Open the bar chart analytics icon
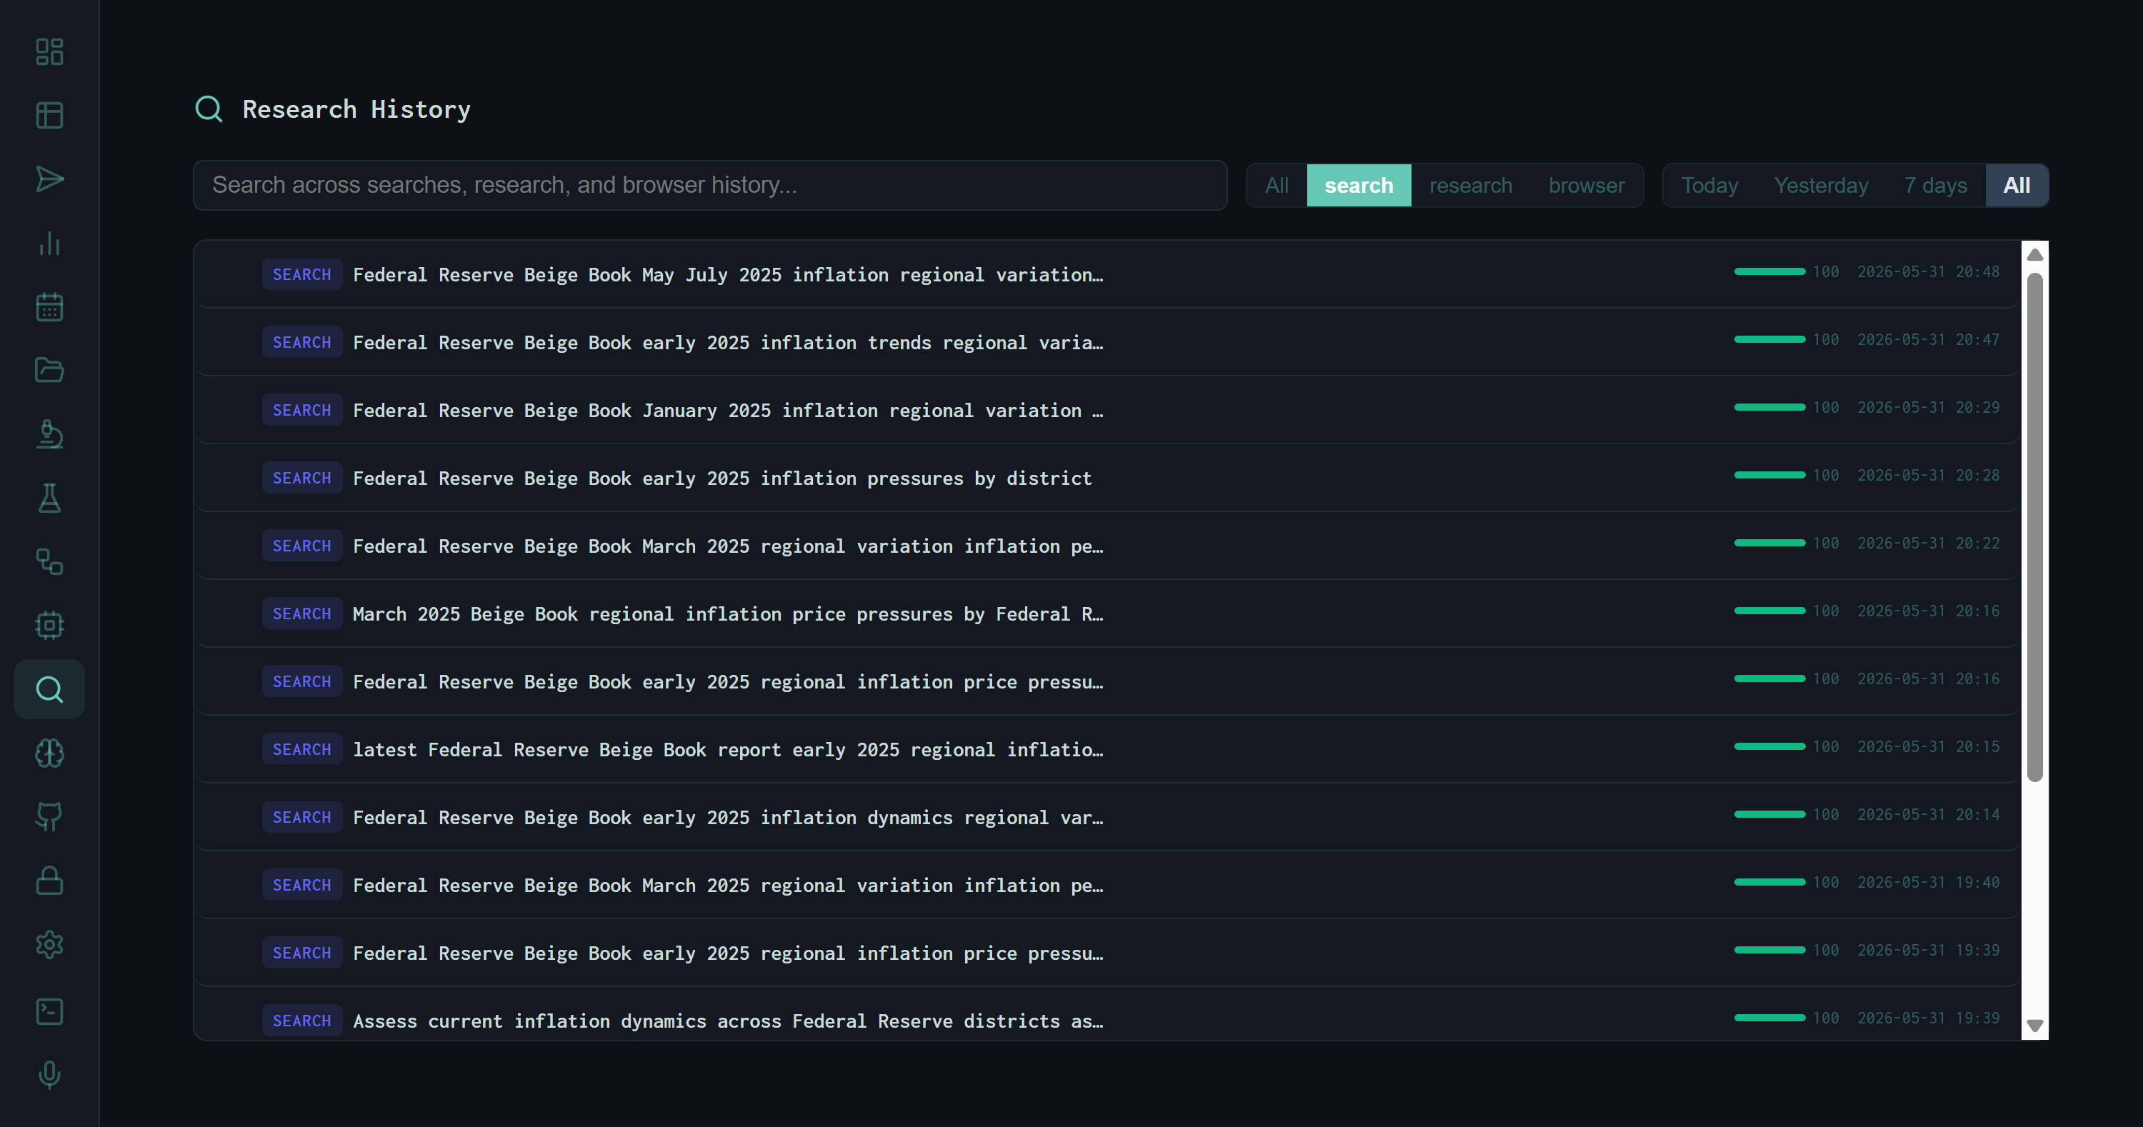 [x=49, y=243]
